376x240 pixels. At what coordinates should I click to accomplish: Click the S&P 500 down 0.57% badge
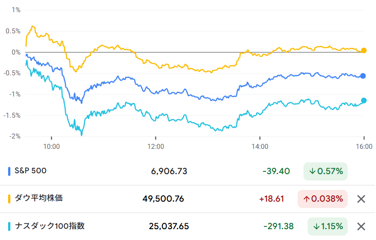point(326,171)
